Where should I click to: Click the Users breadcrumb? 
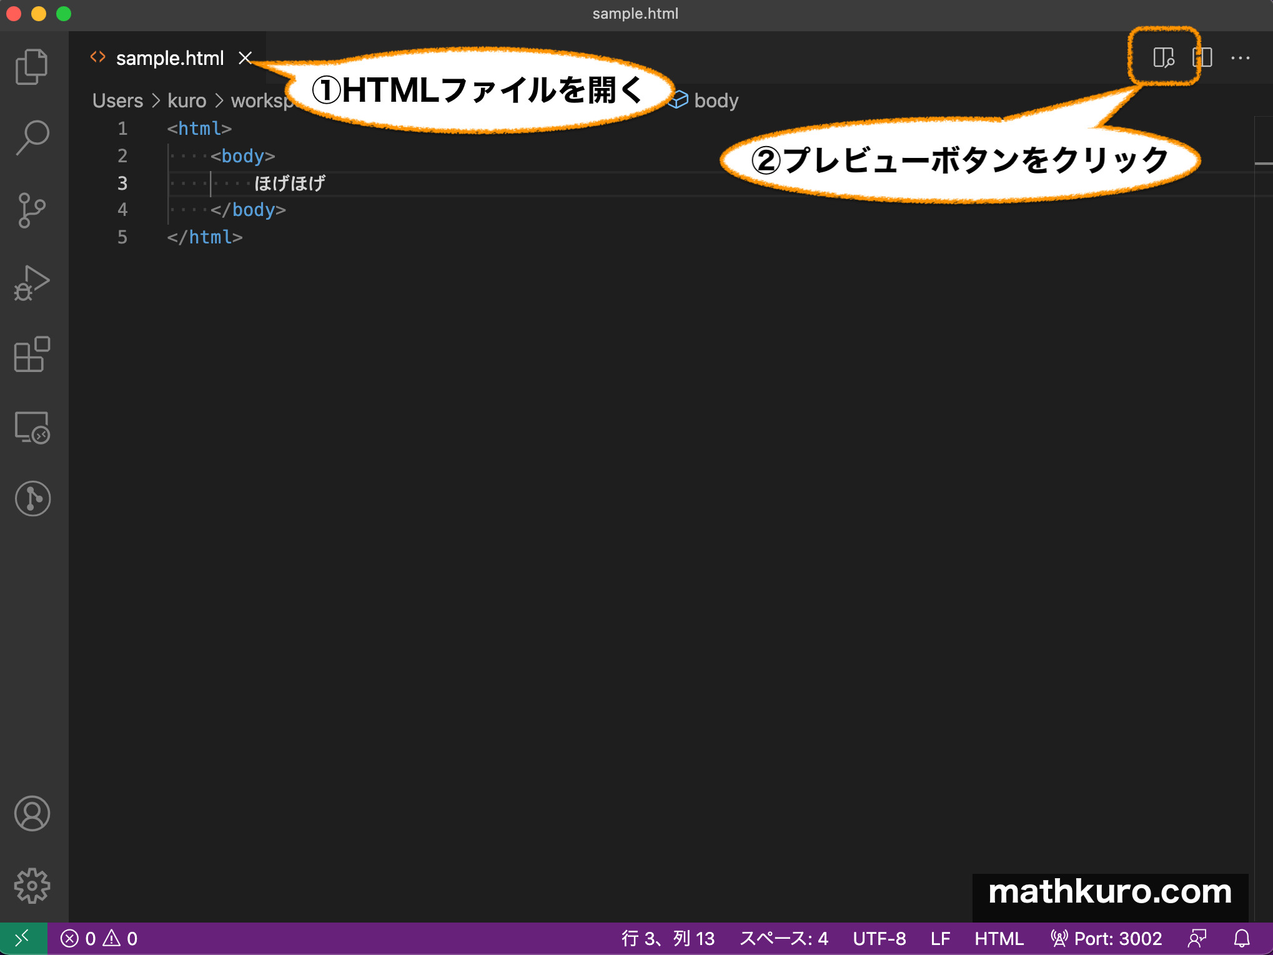(117, 100)
